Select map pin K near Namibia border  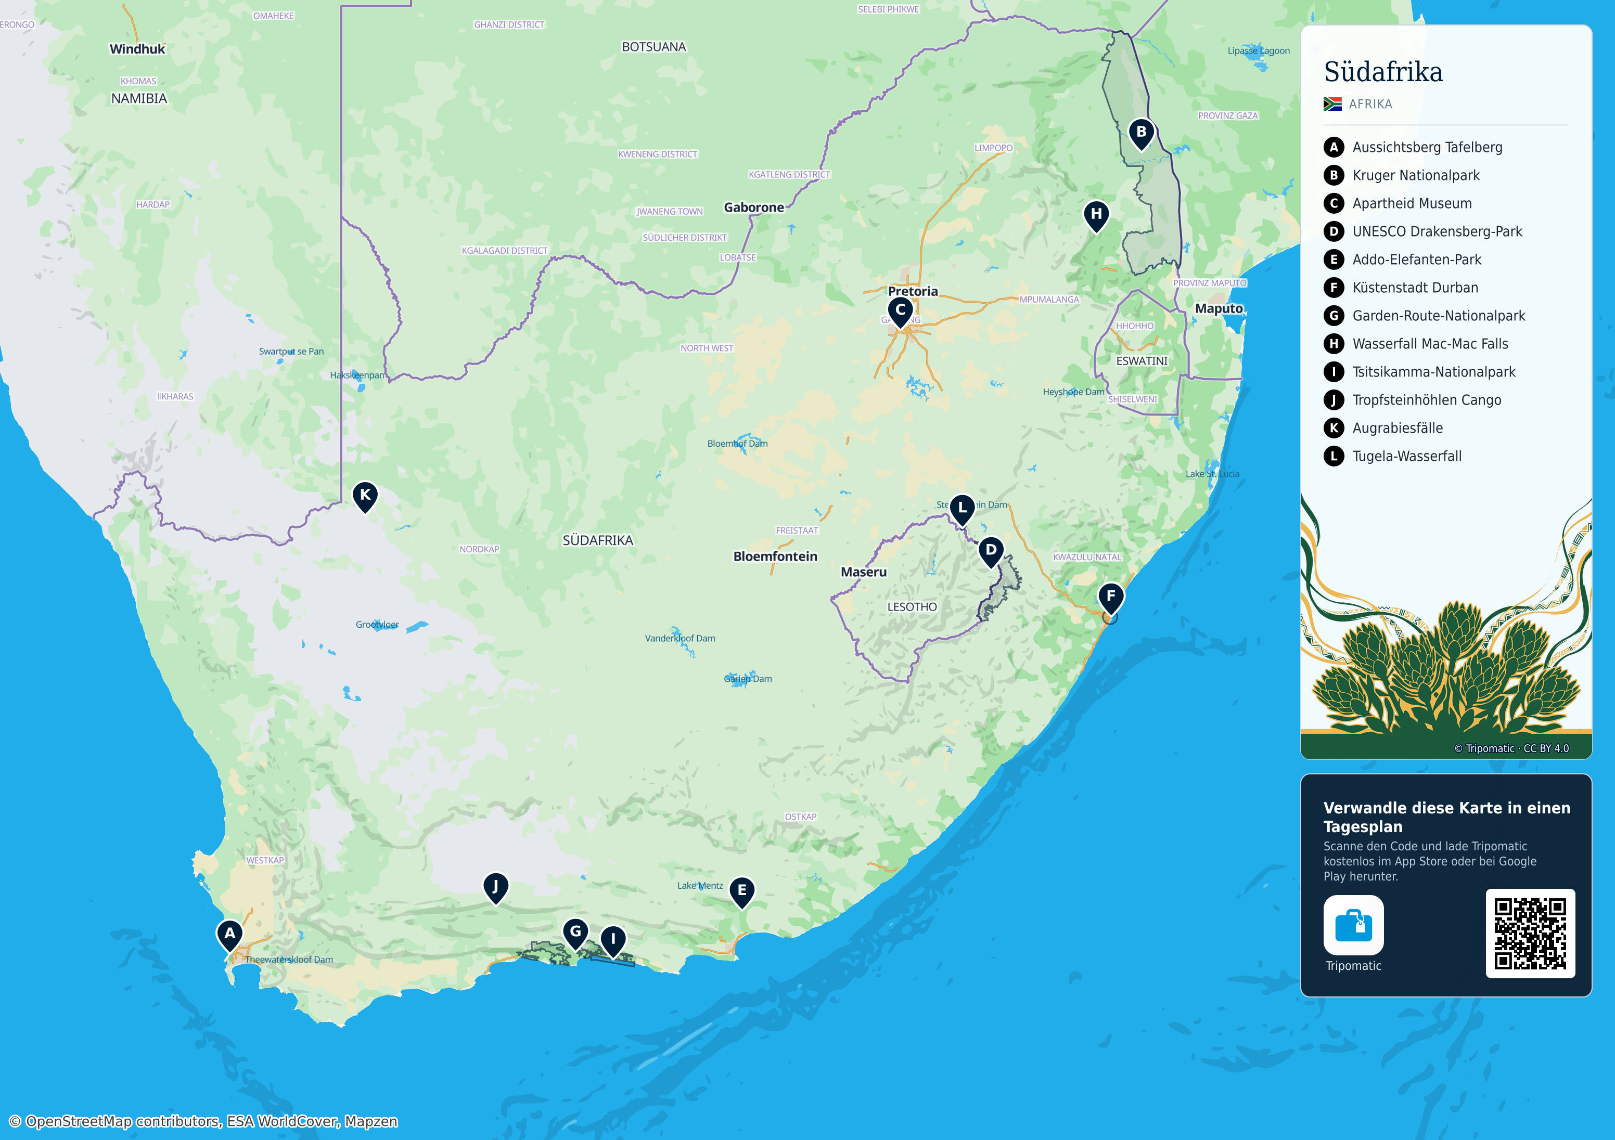pos(365,497)
